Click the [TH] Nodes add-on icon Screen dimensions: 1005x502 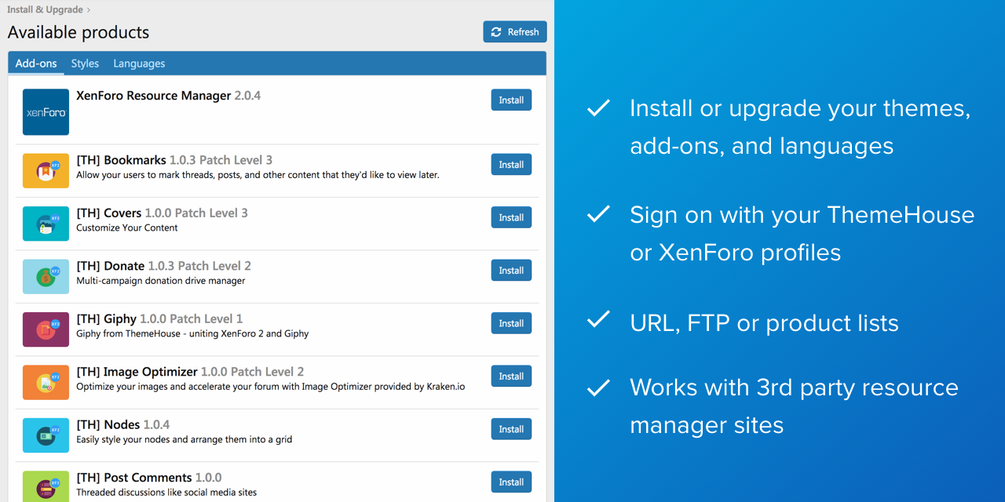46,435
